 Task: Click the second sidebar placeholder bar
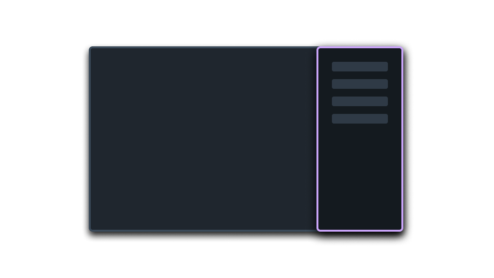pos(359,84)
